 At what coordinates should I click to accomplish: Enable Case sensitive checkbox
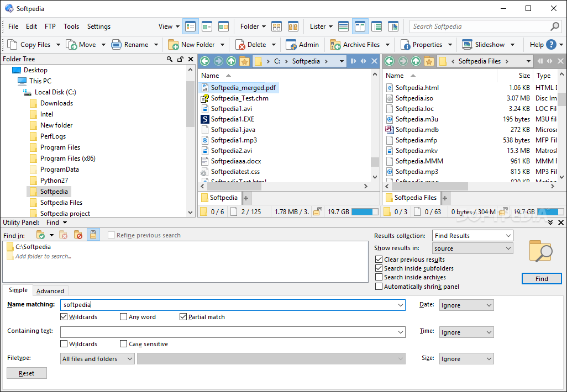point(123,344)
